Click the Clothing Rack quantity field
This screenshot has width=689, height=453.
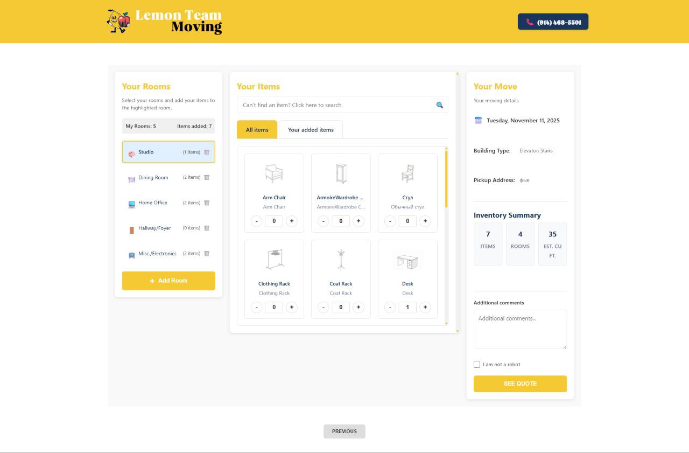point(274,307)
